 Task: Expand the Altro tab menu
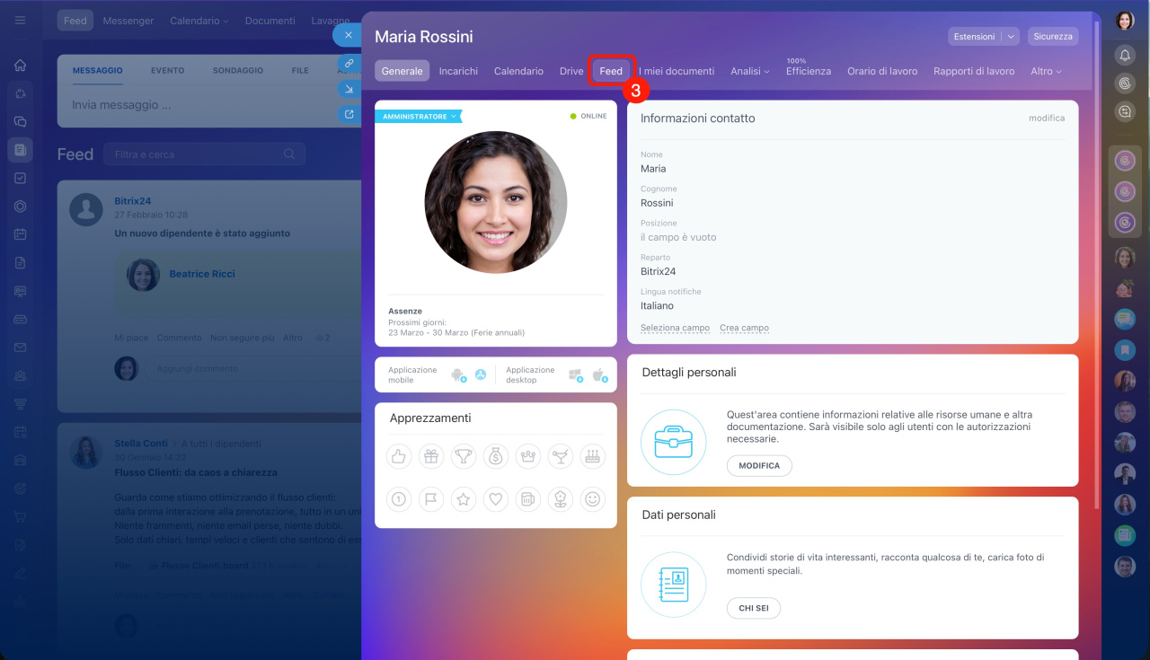click(x=1045, y=71)
